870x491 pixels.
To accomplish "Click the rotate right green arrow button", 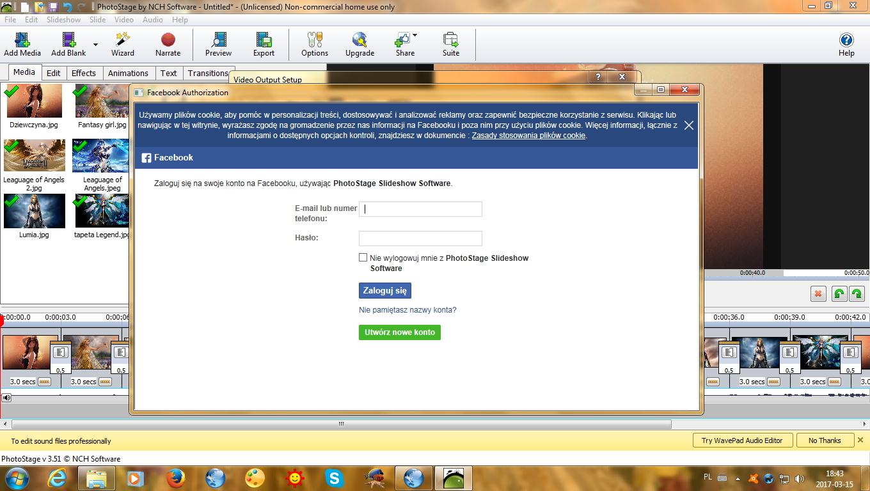I will coord(856,294).
